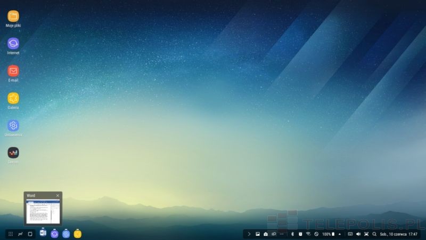This screenshot has height=240, width=426.
Task: Open the picture notification icon in tray
Action: point(258,234)
